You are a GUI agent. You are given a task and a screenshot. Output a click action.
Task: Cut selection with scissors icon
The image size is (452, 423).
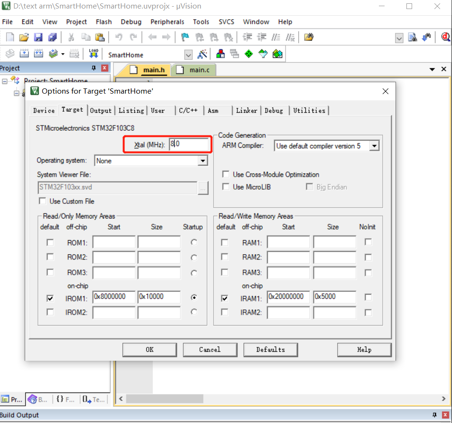(x=71, y=37)
